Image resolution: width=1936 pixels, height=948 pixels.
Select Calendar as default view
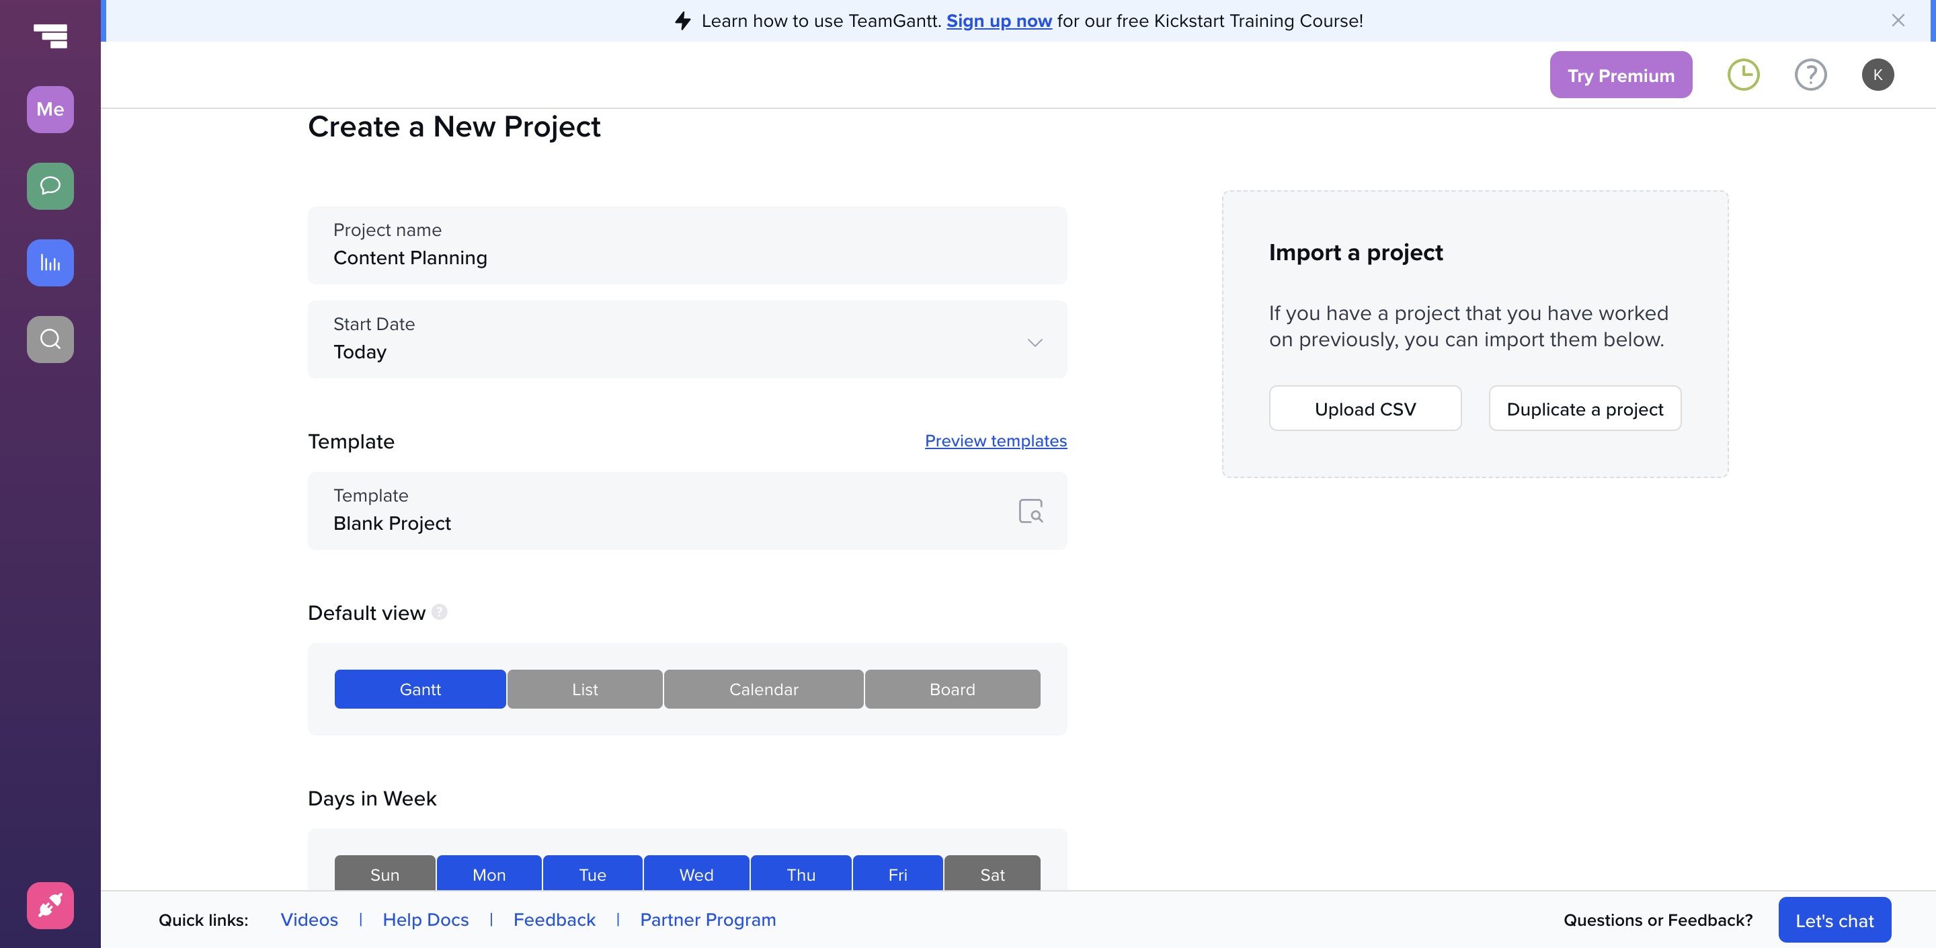coord(763,688)
